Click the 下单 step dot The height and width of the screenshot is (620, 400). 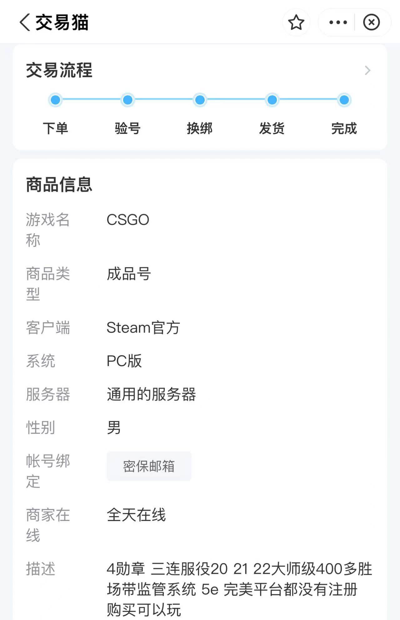pyautogui.click(x=56, y=100)
